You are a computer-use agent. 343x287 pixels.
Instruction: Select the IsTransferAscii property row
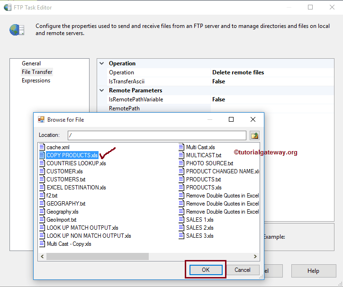pos(220,81)
